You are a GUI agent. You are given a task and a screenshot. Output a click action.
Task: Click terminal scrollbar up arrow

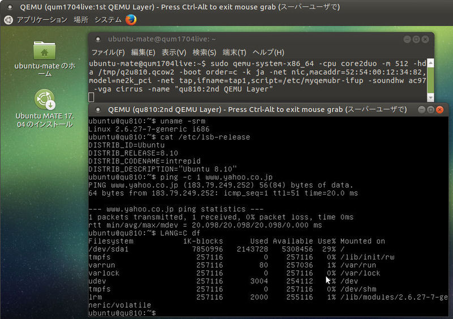pyautogui.click(x=430, y=63)
